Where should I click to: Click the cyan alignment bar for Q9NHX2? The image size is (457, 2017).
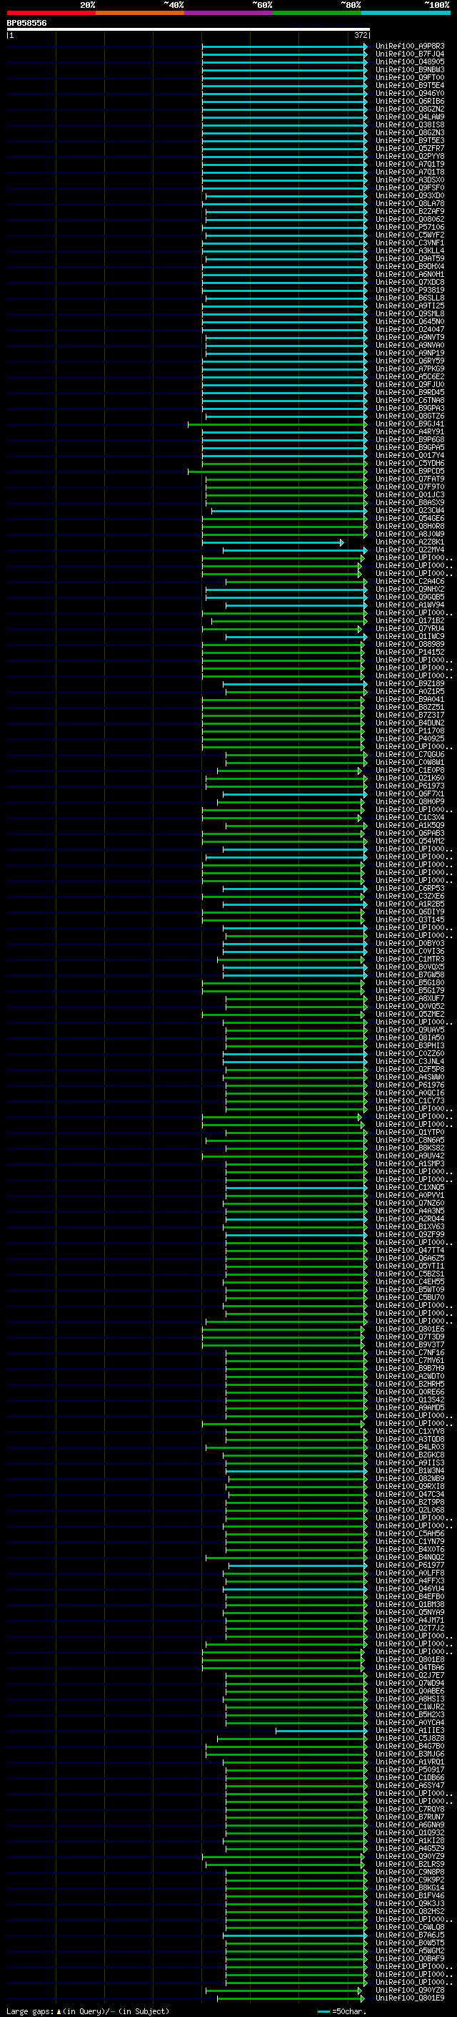click(x=286, y=590)
